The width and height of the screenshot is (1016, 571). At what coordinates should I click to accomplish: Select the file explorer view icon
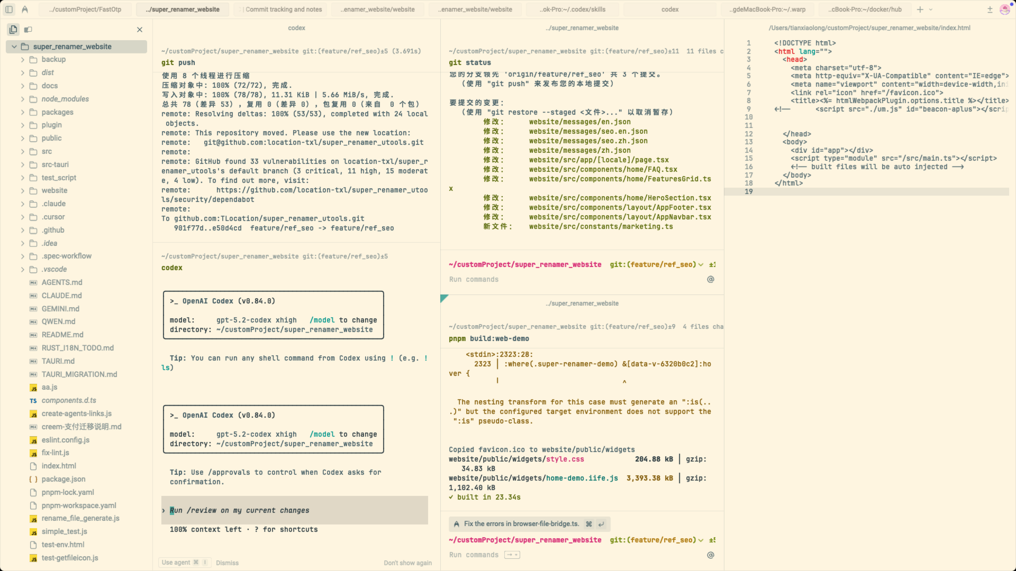13,30
